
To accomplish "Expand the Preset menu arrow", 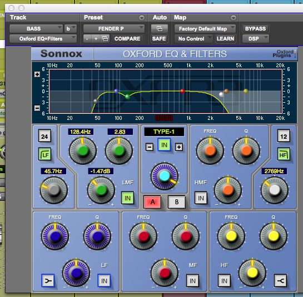I will (142, 18).
